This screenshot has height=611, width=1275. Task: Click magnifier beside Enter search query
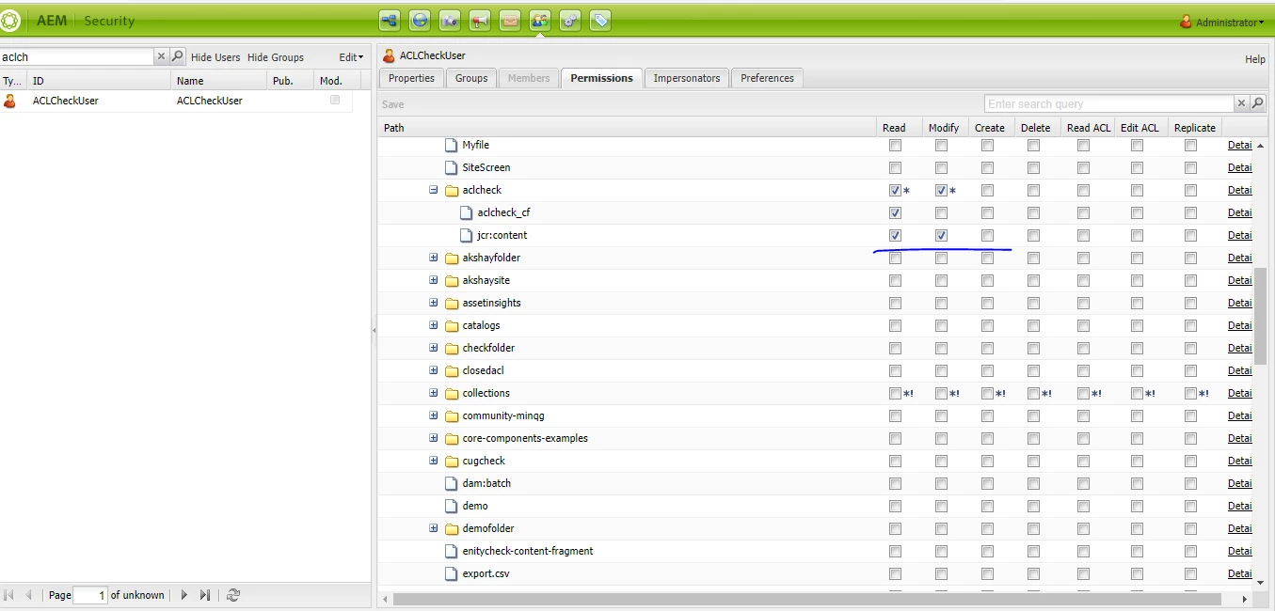[1258, 103]
